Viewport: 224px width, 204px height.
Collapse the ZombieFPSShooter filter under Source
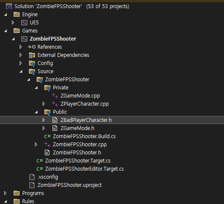(x=29, y=80)
